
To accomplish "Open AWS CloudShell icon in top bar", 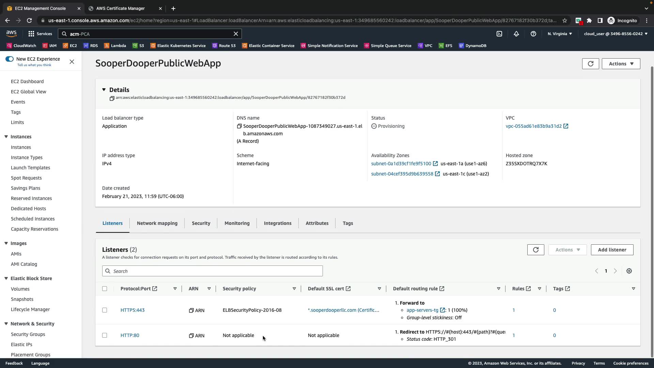I will [499, 34].
